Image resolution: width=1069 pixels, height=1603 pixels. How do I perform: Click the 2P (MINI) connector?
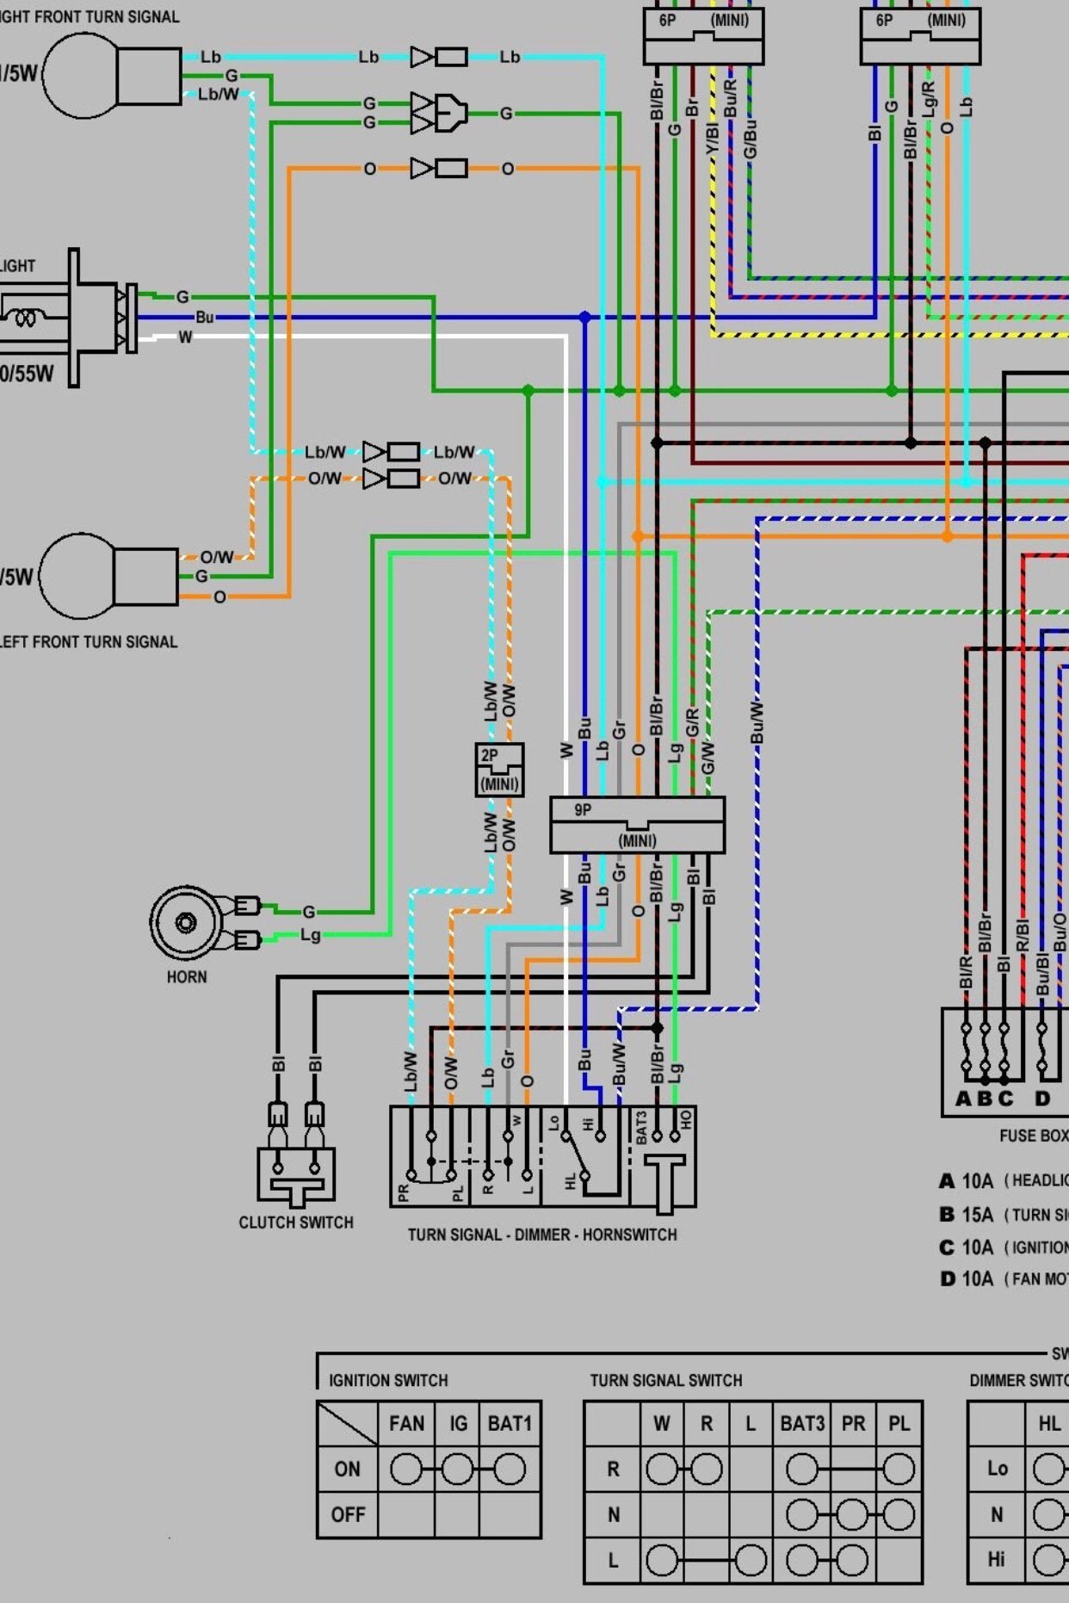coord(499,770)
